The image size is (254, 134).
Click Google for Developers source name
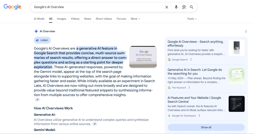pyautogui.click(x=184, y=116)
